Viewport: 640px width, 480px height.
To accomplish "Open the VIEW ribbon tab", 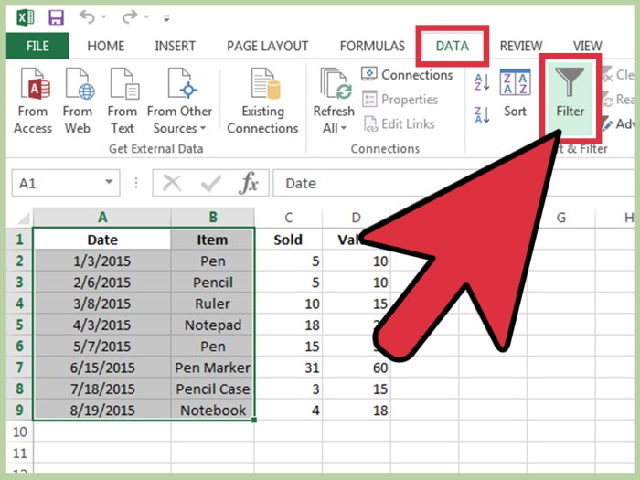I will tap(587, 46).
